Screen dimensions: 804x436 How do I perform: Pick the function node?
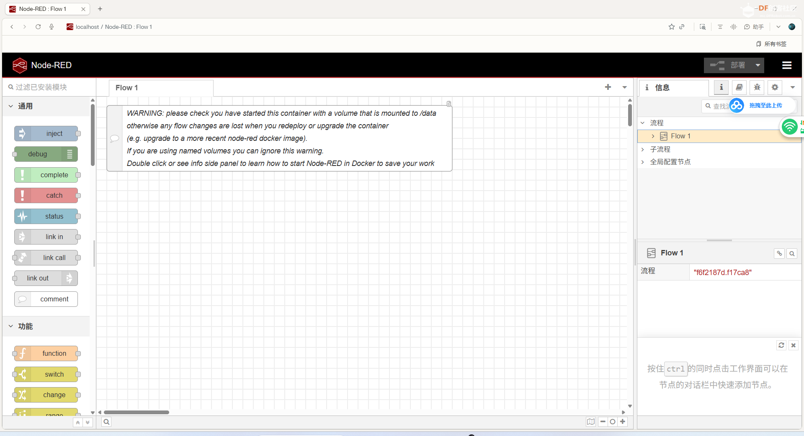pyautogui.click(x=46, y=354)
